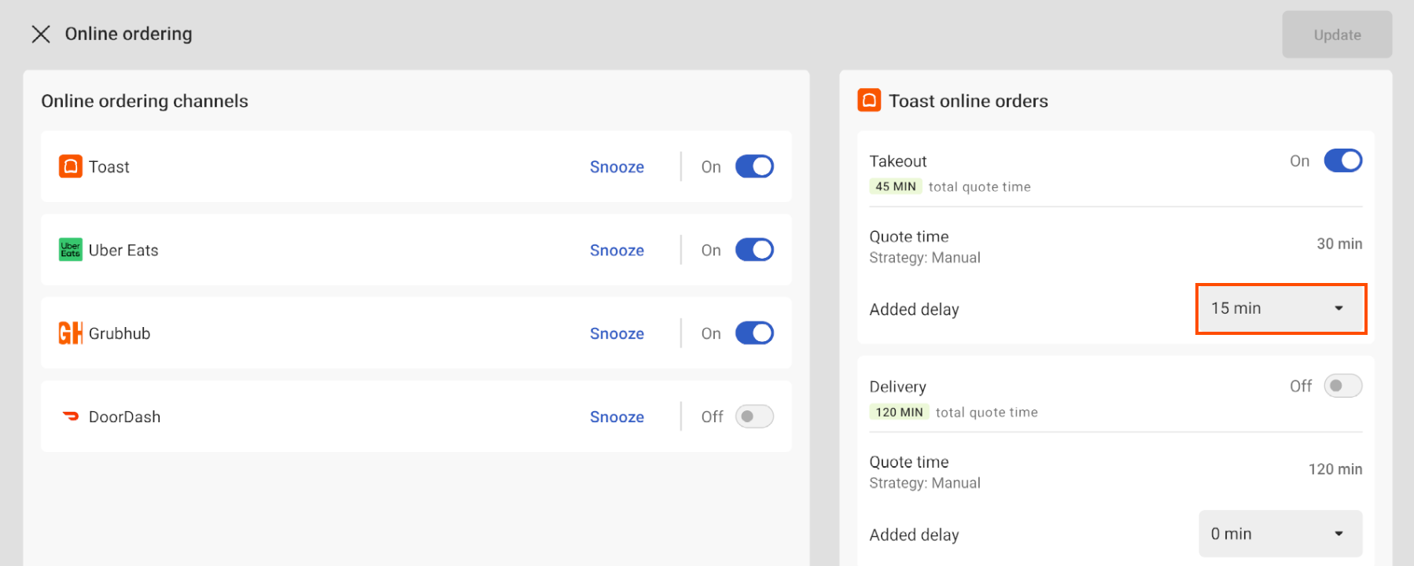Click the Toast channel logo icon
Viewport: 1414px width, 566px height.
(x=71, y=167)
